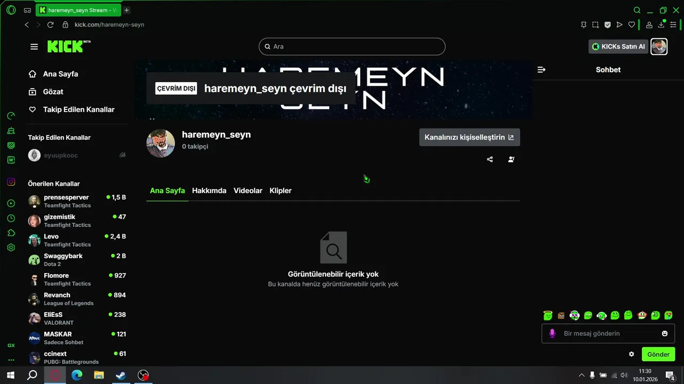The height and width of the screenshot is (384, 684).
Task: Insert the heart-eyes crying emote
Action: point(669,315)
